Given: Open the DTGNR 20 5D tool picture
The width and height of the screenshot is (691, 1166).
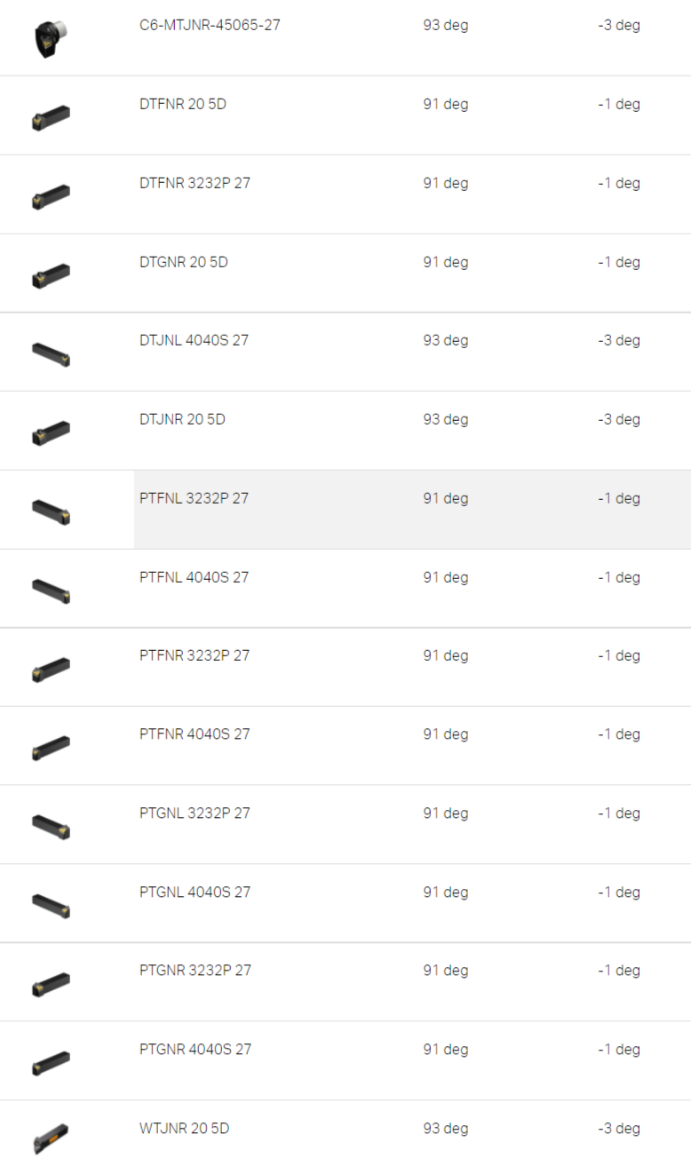Looking at the screenshot, I should click(x=51, y=275).
